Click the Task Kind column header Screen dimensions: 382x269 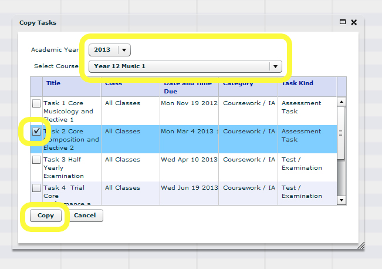tap(298, 83)
